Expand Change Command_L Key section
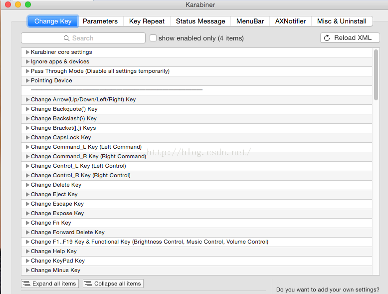This screenshot has height=294, width=388. [28, 147]
